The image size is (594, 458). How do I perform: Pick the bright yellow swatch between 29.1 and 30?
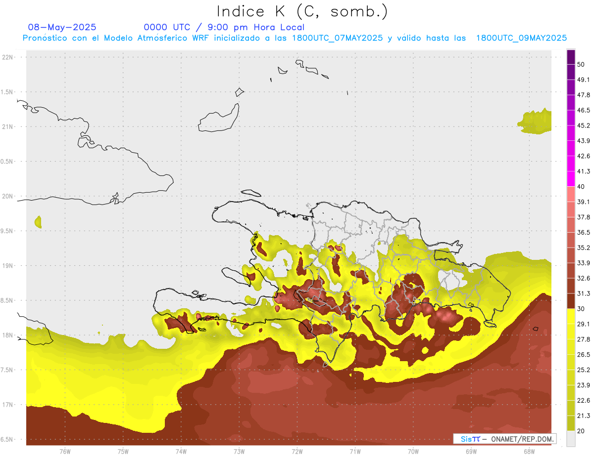pos(571,316)
